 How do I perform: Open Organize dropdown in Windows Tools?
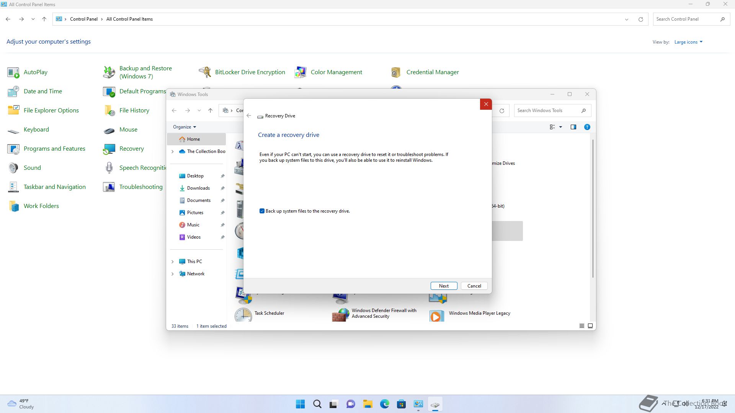(184, 127)
